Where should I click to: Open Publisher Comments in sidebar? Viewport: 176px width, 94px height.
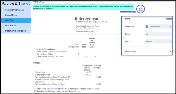(x=15, y=10)
